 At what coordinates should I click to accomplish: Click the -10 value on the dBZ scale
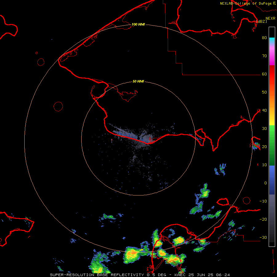[x=263, y=201]
